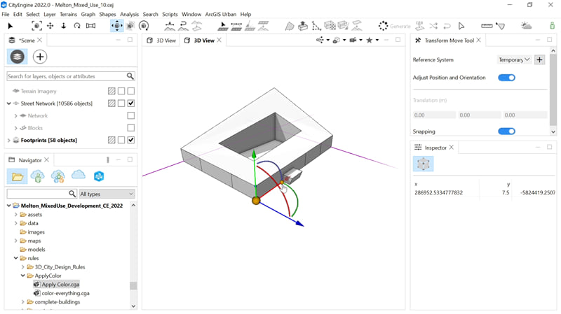Toggle Footprints layer visibility checkbox
561x314 pixels.
[131, 140]
